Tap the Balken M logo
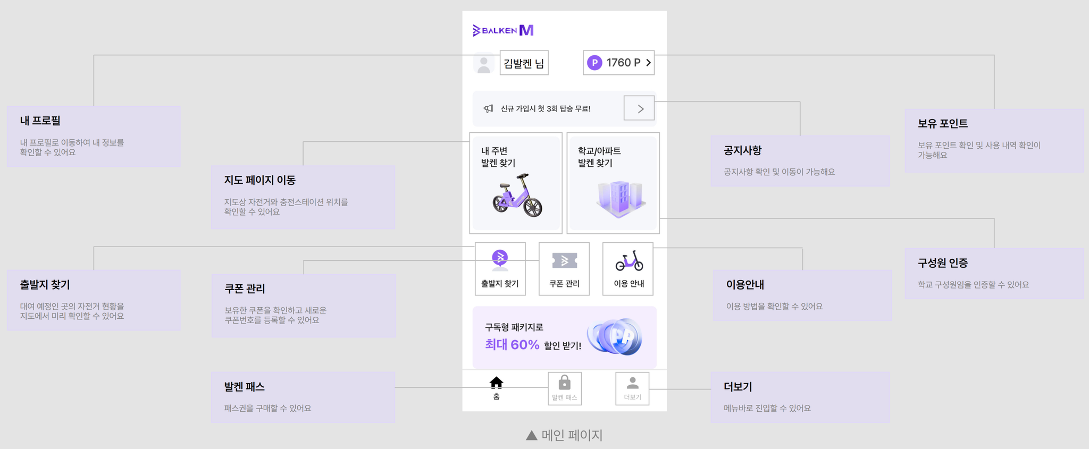Image resolution: width=1089 pixels, height=449 pixels. point(503,30)
